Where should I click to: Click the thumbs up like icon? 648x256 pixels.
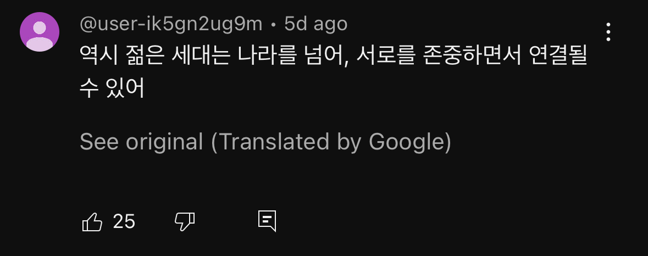92,222
